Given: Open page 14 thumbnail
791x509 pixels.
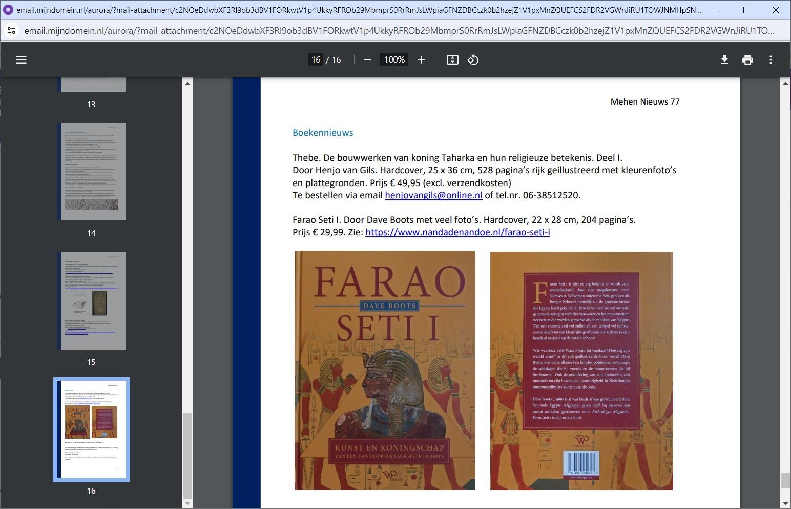Looking at the screenshot, I should [91, 172].
